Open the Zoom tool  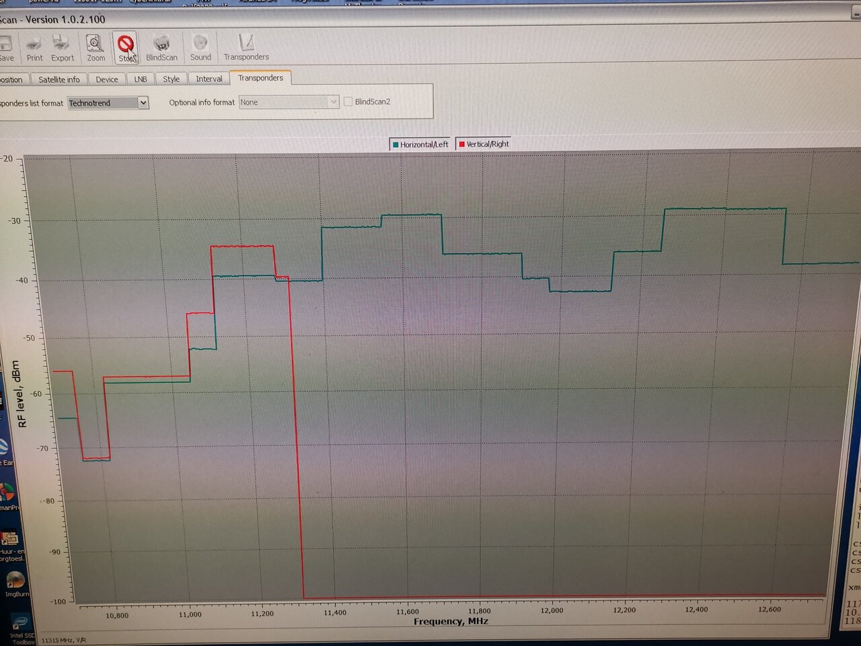(x=96, y=48)
